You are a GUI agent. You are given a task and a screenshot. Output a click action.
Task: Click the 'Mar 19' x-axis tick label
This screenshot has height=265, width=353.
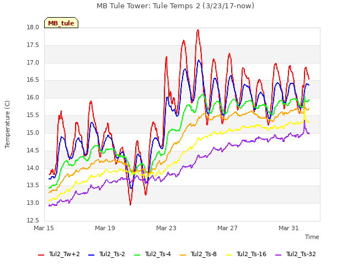(x=105, y=228)
